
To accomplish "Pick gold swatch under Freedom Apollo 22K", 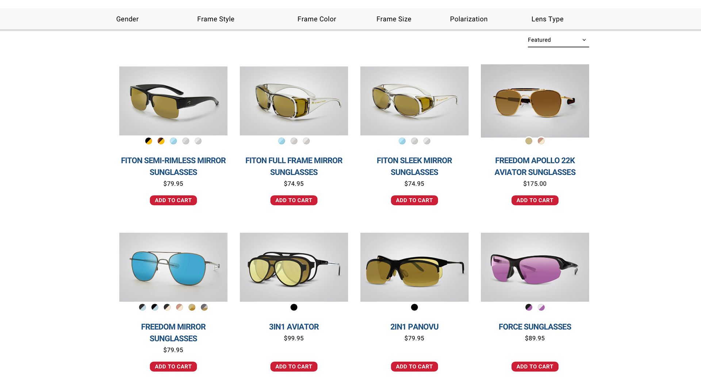I will pos(529,141).
